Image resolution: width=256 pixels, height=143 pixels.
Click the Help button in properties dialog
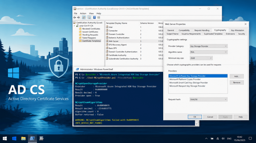[x=240, y=117]
